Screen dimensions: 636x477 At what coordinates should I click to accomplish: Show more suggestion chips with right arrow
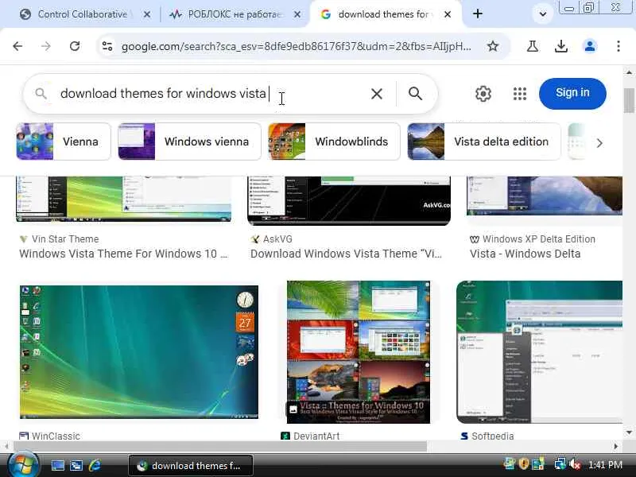[x=599, y=143]
